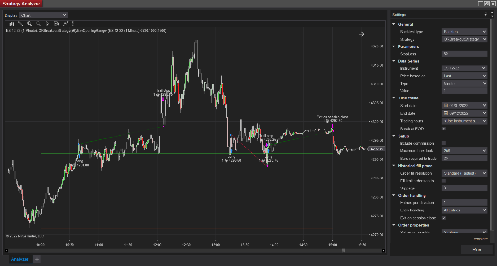Screen dimensions: 497x266
Task: Edit the StopLoss value field
Action: 464,54
